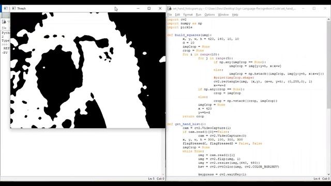This screenshot has width=331, height=186.
Task: Maximize the editor window
Action: [314, 8]
